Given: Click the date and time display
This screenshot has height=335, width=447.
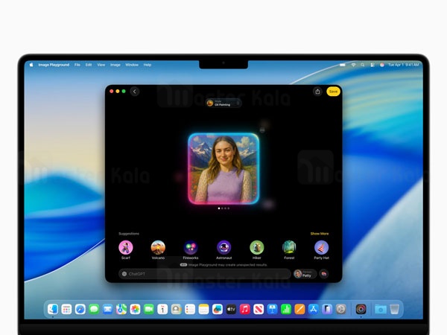Looking at the screenshot, I should tap(403, 65).
